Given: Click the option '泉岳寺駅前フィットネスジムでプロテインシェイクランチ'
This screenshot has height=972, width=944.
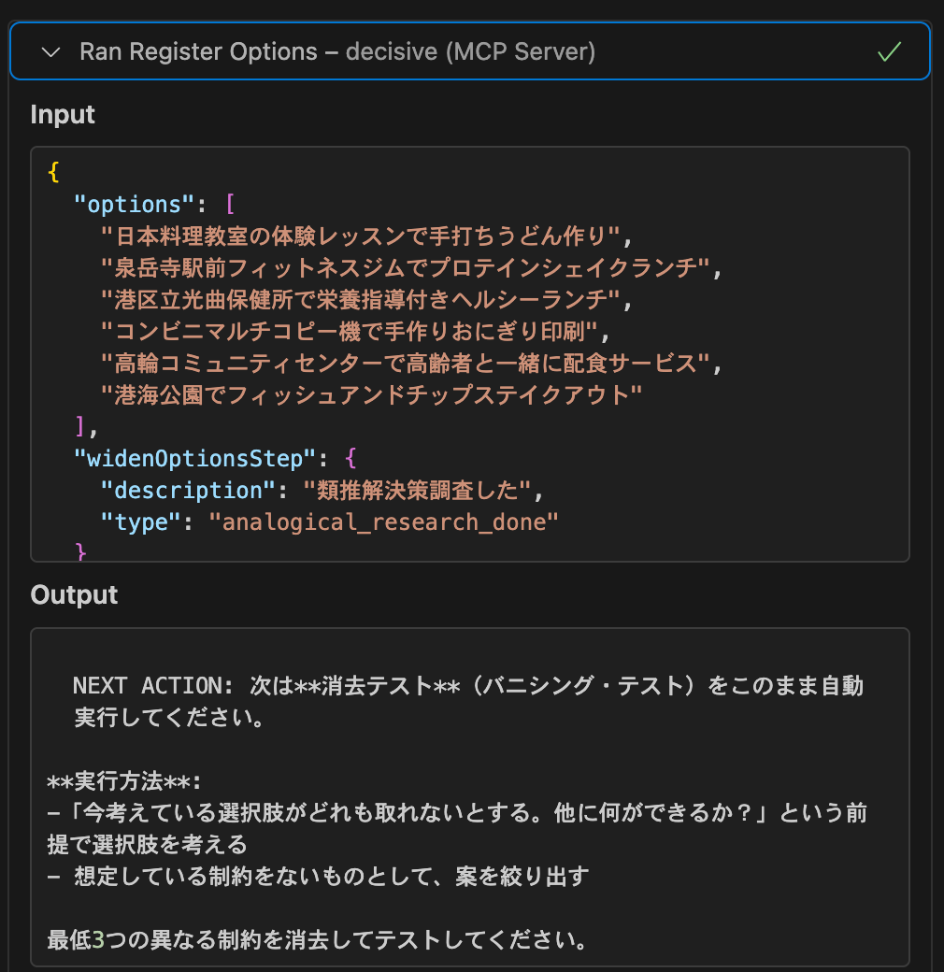Looking at the screenshot, I should click(405, 268).
